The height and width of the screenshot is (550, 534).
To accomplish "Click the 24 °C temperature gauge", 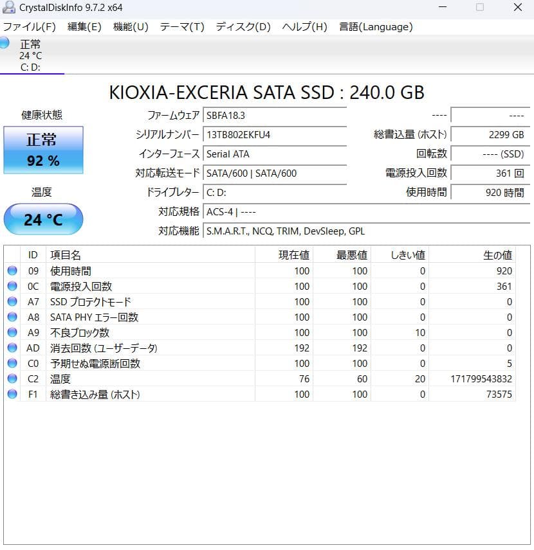I will (43, 219).
